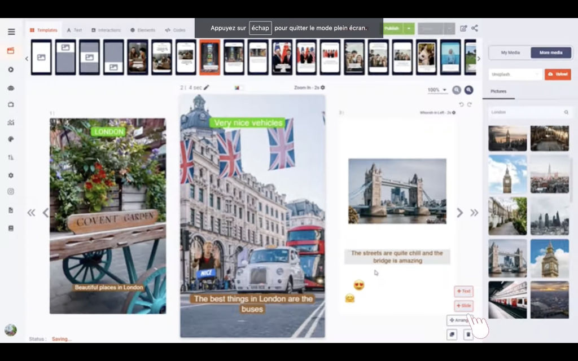Viewport: 578px width, 361px height.
Task: Open the Unsplash source dropdown
Action: click(x=515, y=74)
